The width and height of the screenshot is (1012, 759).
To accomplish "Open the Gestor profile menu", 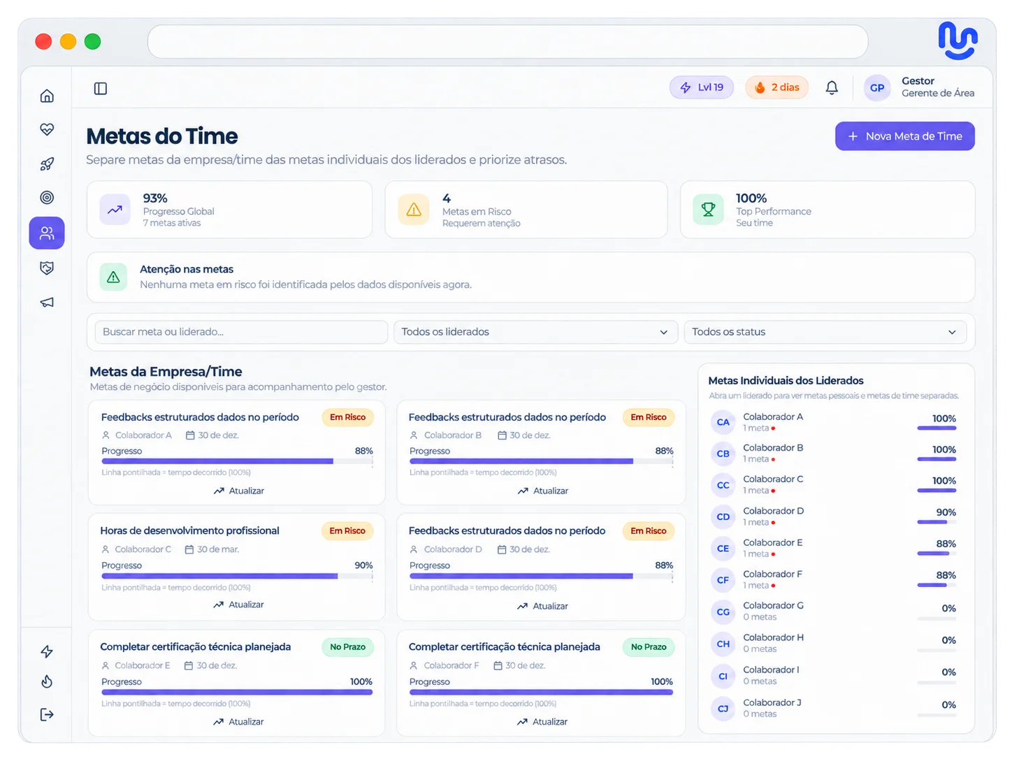I will click(x=919, y=87).
